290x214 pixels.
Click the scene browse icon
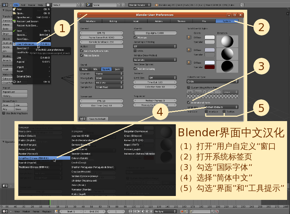[x=88, y=5]
